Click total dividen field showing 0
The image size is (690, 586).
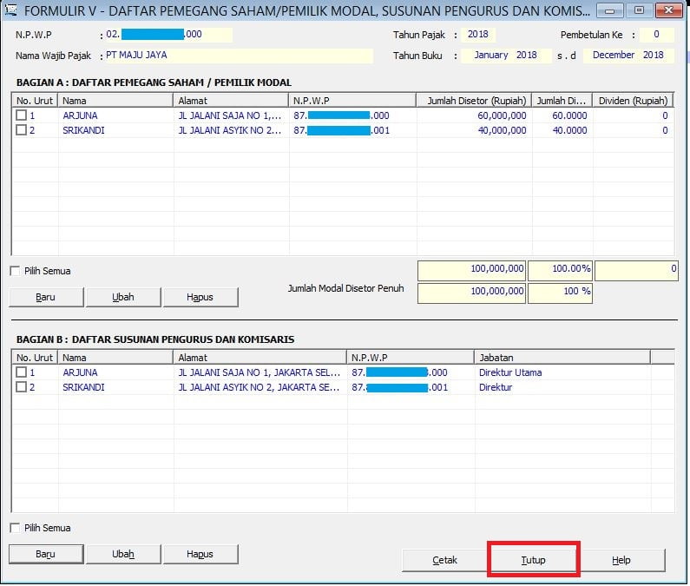636,270
